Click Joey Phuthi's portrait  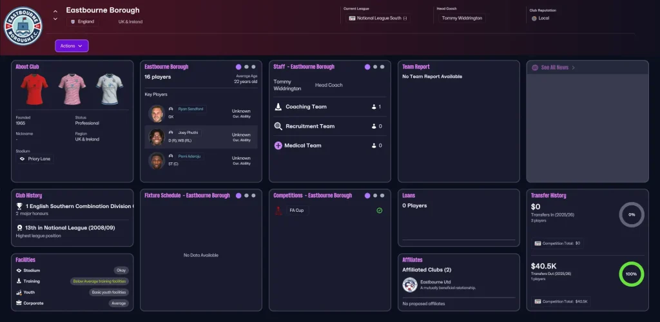click(x=157, y=137)
